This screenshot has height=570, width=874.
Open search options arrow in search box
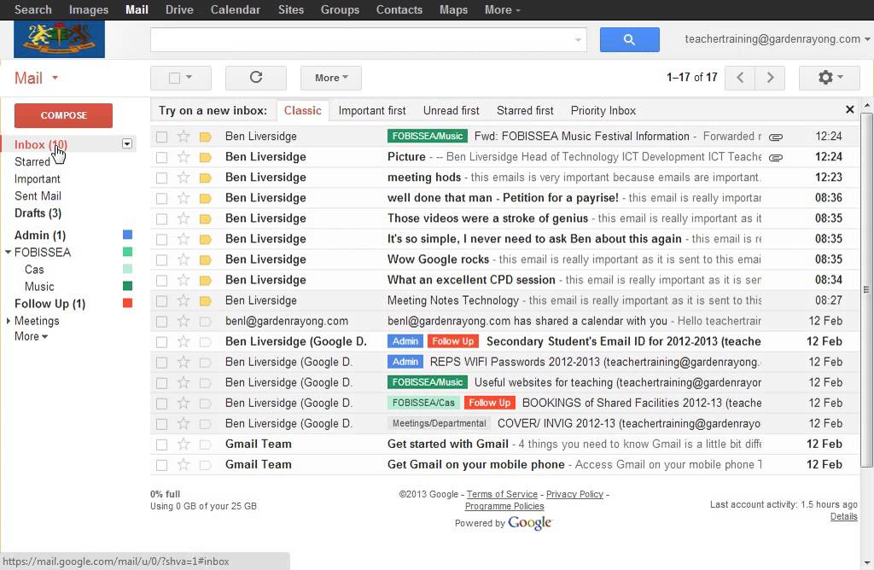[x=578, y=39]
